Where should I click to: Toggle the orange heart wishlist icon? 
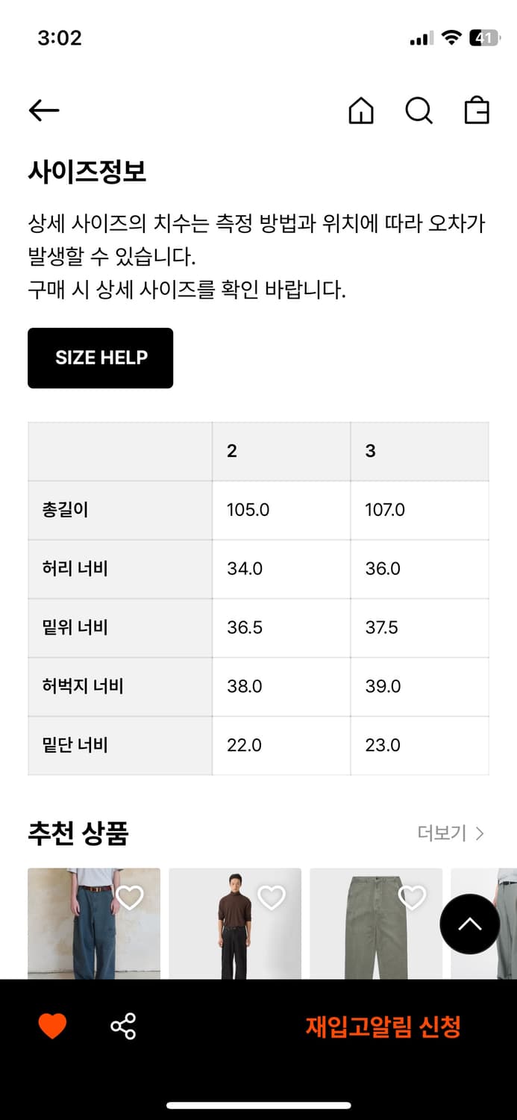[52, 1026]
